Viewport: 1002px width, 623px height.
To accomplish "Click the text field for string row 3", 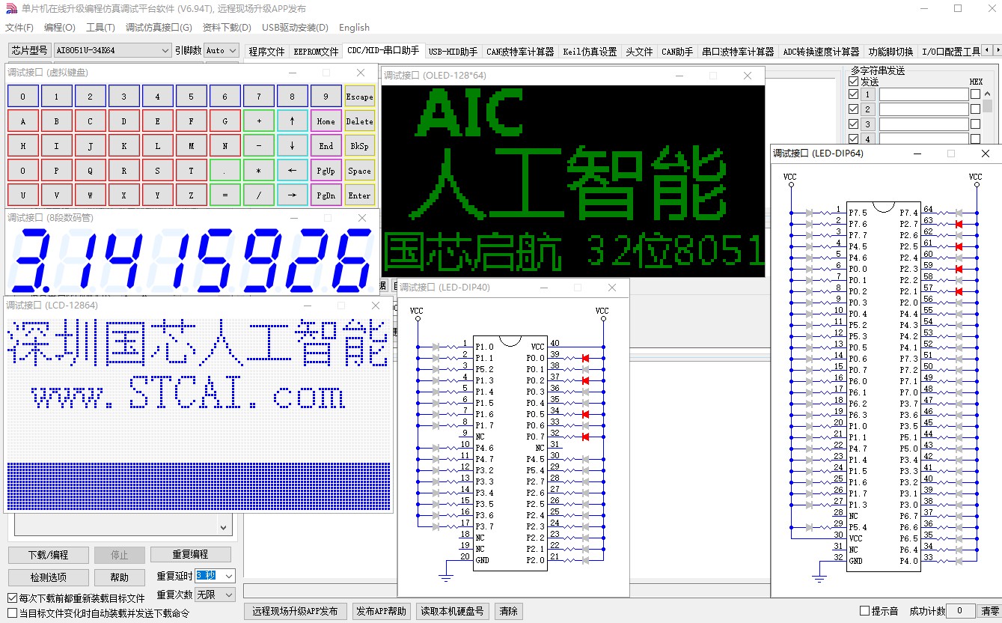I will click(x=923, y=124).
